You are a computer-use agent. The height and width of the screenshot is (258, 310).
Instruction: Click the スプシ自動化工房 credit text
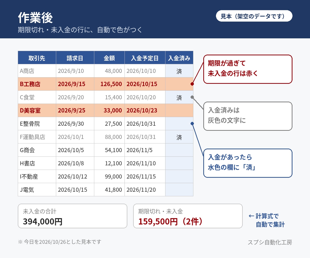point(270,242)
